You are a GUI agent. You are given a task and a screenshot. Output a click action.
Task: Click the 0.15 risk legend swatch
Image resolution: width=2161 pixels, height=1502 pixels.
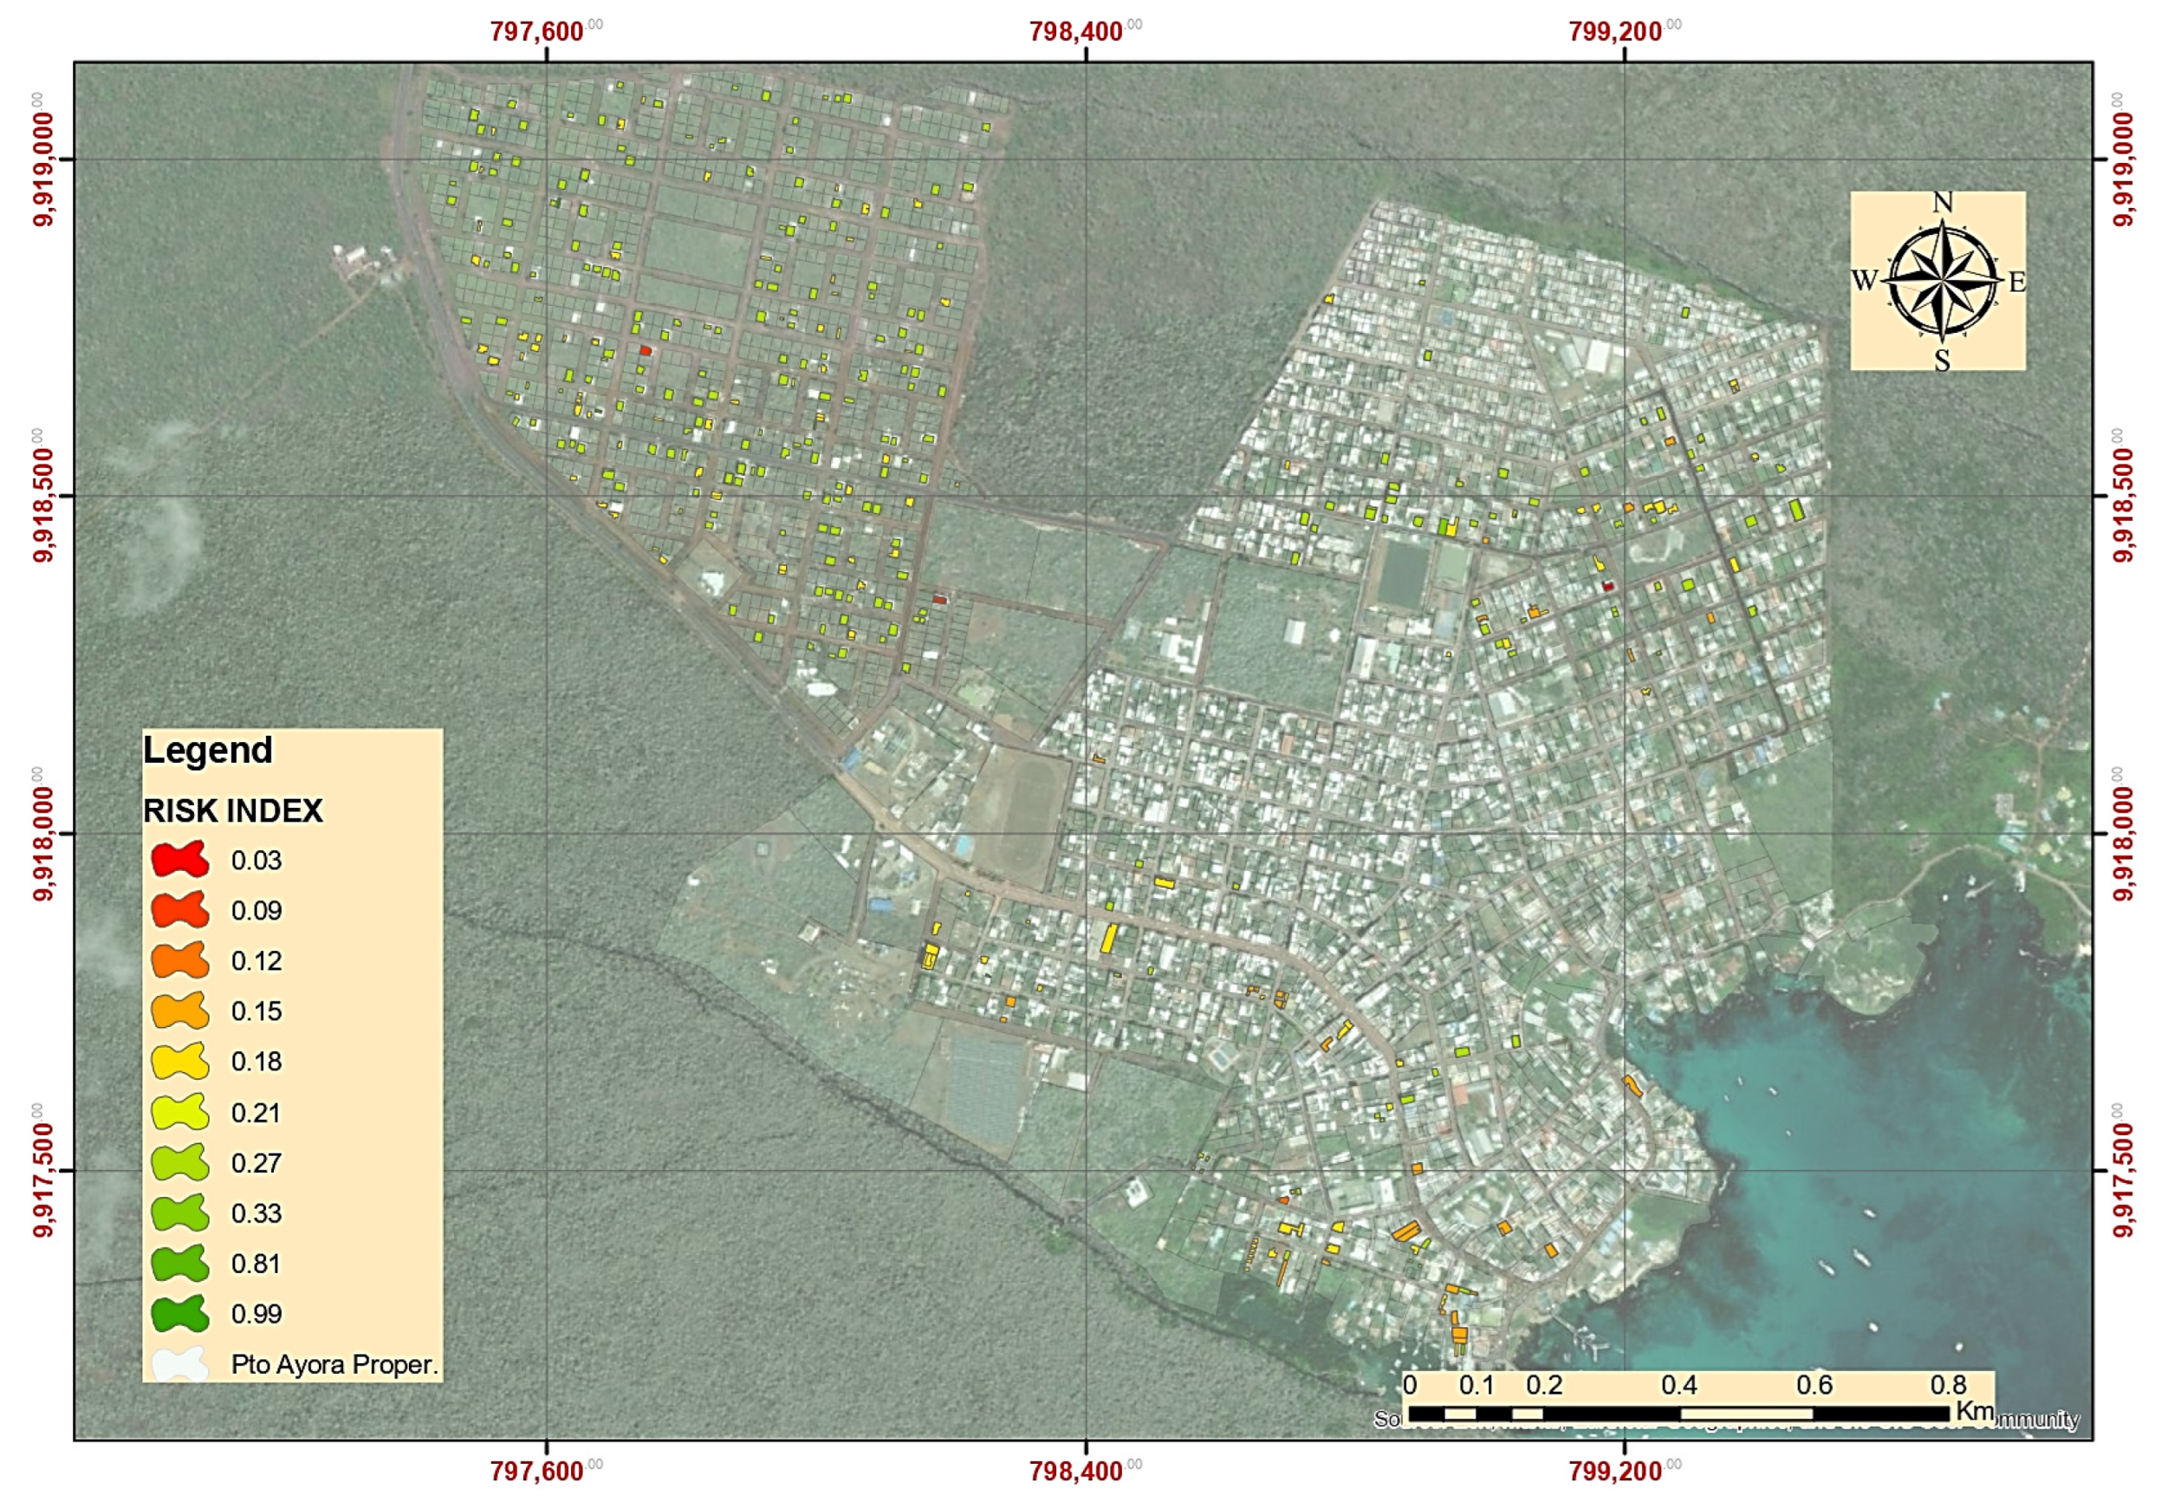(179, 1011)
